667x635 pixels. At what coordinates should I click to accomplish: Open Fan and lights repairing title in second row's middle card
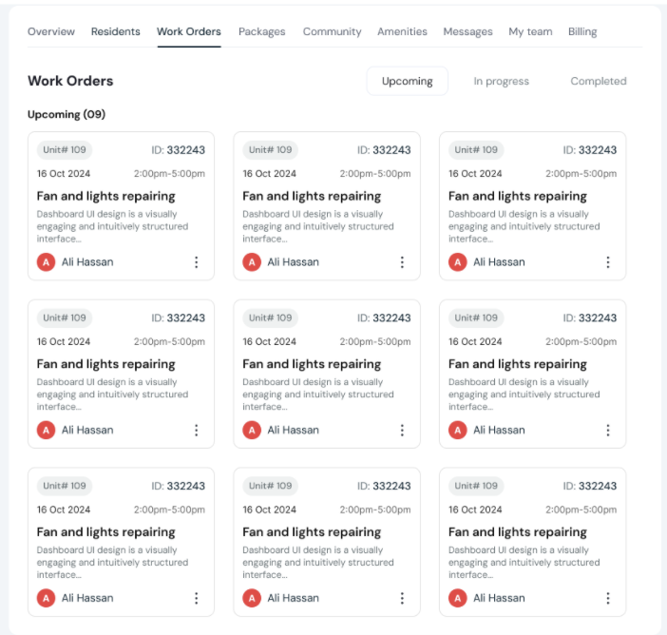click(x=312, y=364)
